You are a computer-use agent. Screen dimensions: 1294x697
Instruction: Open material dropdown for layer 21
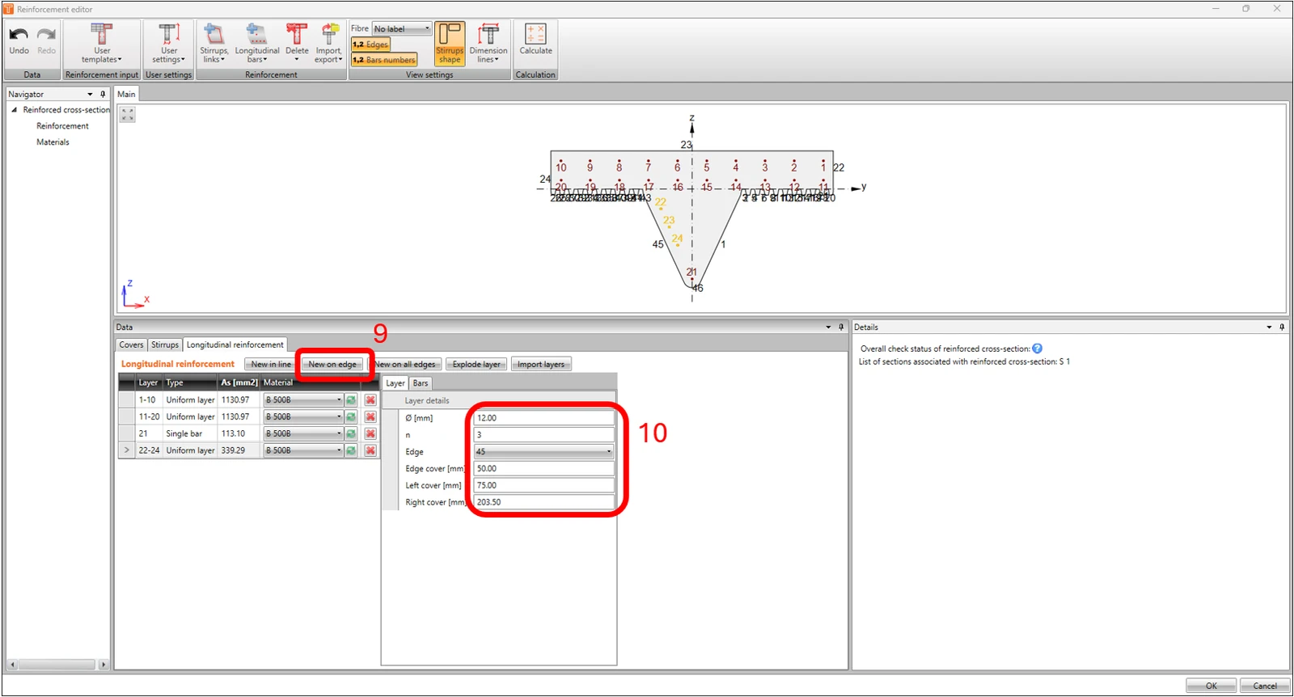coord(303,434)
